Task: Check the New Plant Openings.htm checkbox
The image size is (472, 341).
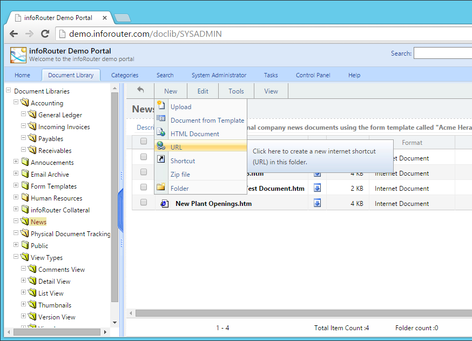Action: pos(144,202)
